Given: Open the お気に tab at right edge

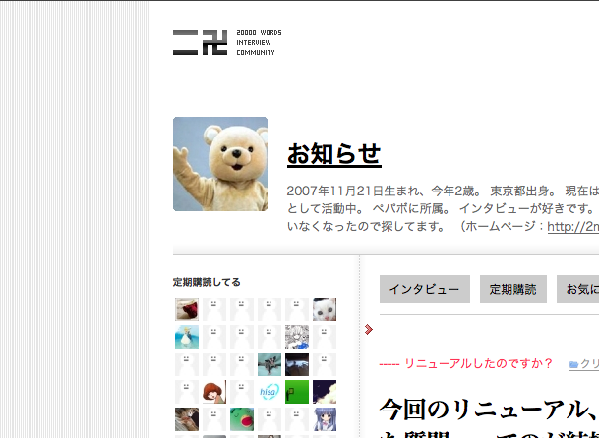Looking at the screenshot, I should point(578,289).
